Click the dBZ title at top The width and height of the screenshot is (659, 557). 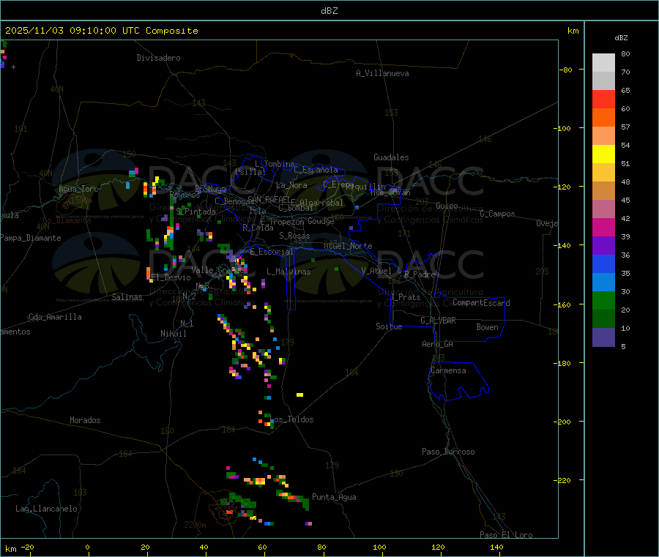329,11
